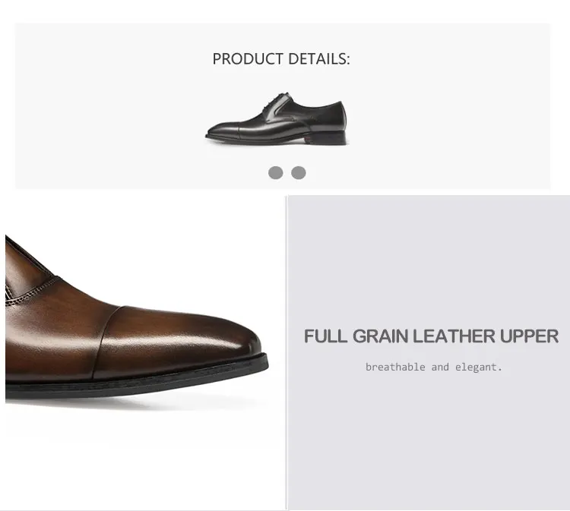
Task: Click the word 'breathable' in the caption
Action: pyautogui.click(x=395, y=367)
